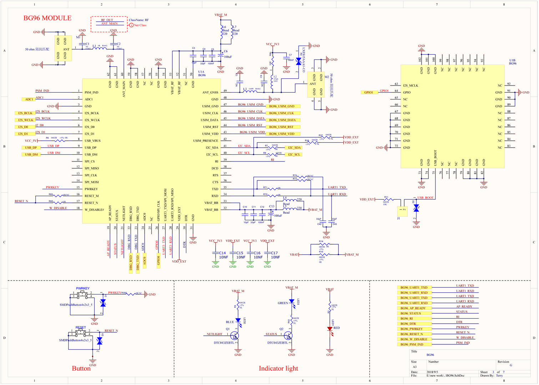Click the USB_DM port on left
The image size is (539, 385).
pos(31,154)
